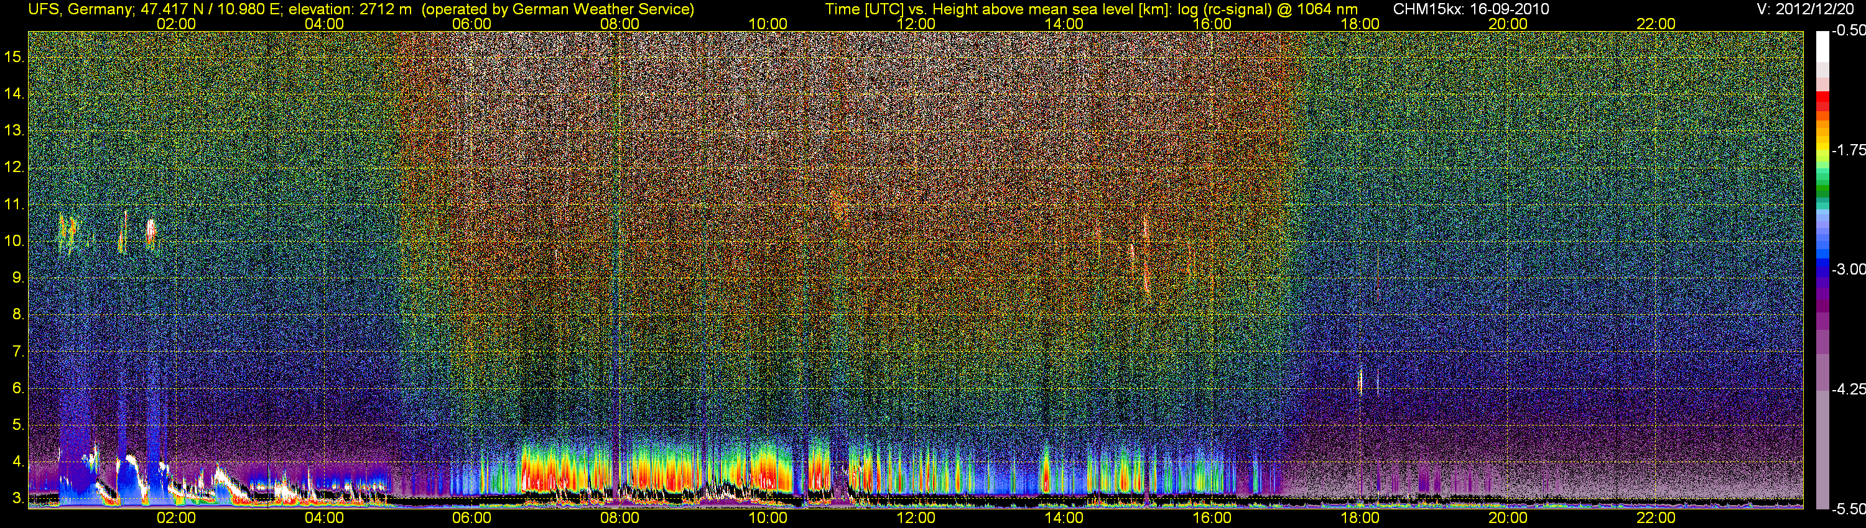Click the colorbar value -3.00
Viewport: 1866px width, 528px height.
point(1848,270)
